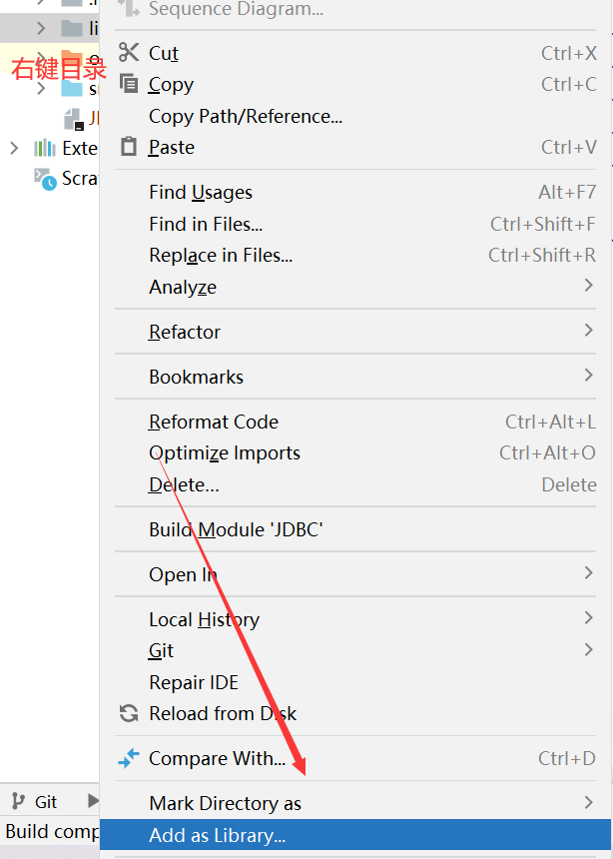Click the External Libraries bars icon
Screen dimensions: 613x859
click(44, 148)
